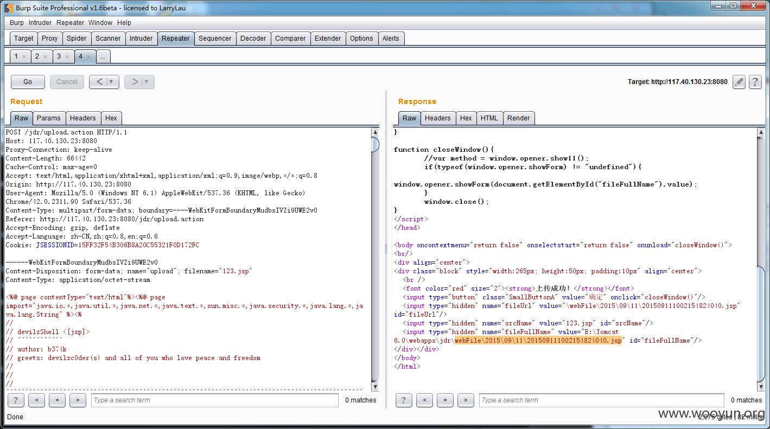Open the Help menu
770x429 pixels.
click(124, 23)
